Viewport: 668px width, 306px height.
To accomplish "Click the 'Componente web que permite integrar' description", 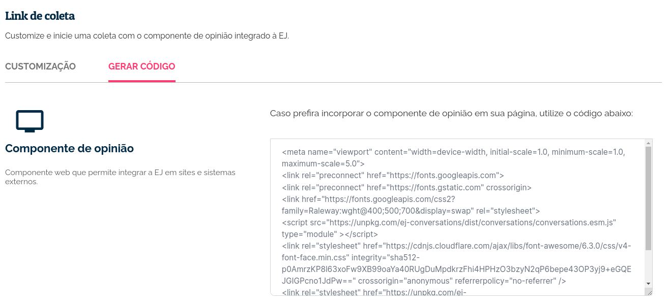I will [120, 177].
